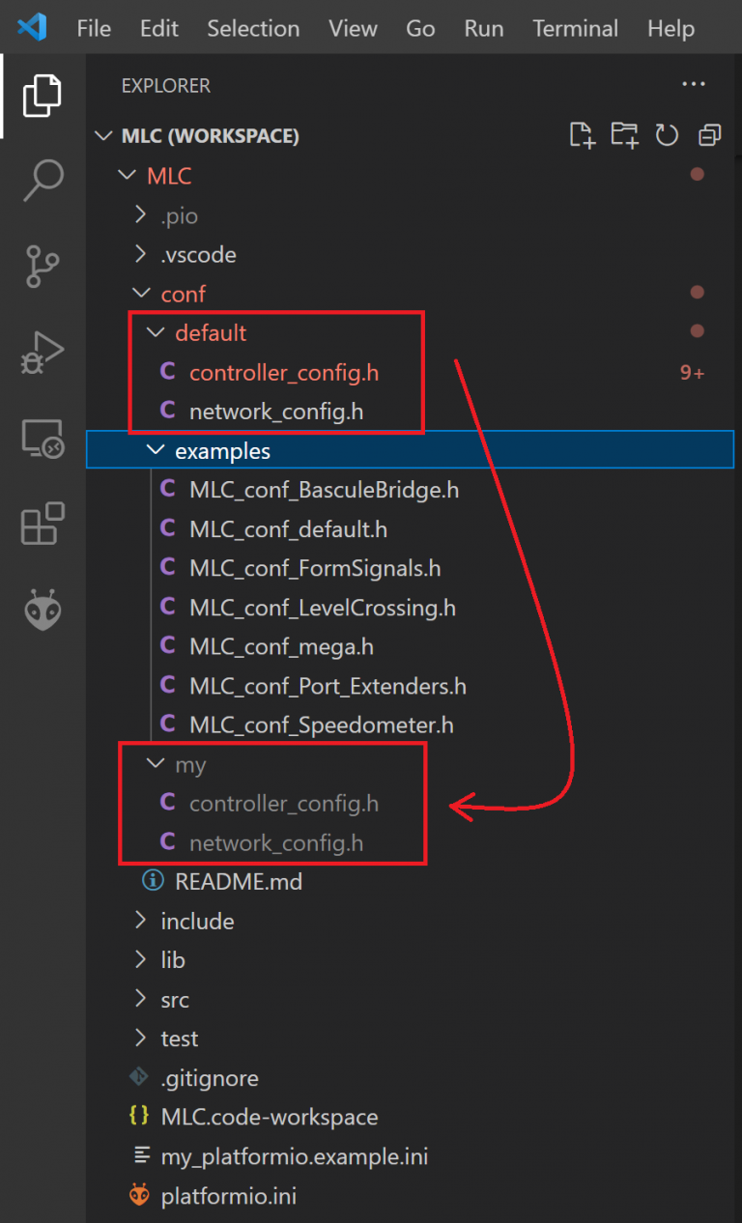Click the New File icon in Explorer

coord(582,135)
